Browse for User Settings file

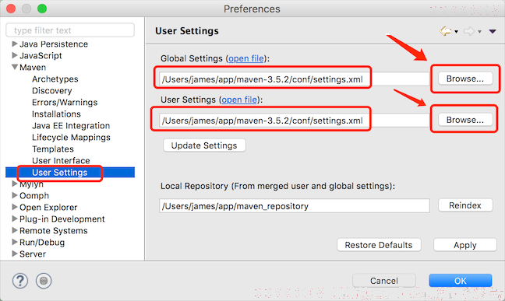click(x=465, y=120)
